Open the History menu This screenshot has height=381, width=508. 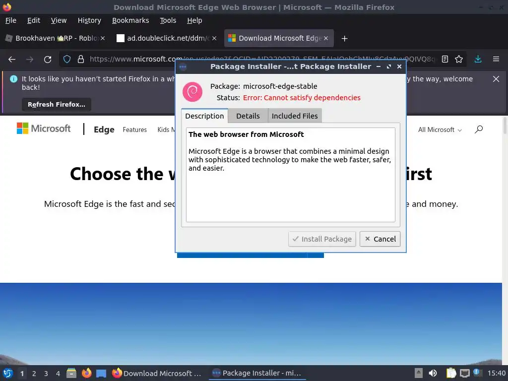(x=89, y=20)
